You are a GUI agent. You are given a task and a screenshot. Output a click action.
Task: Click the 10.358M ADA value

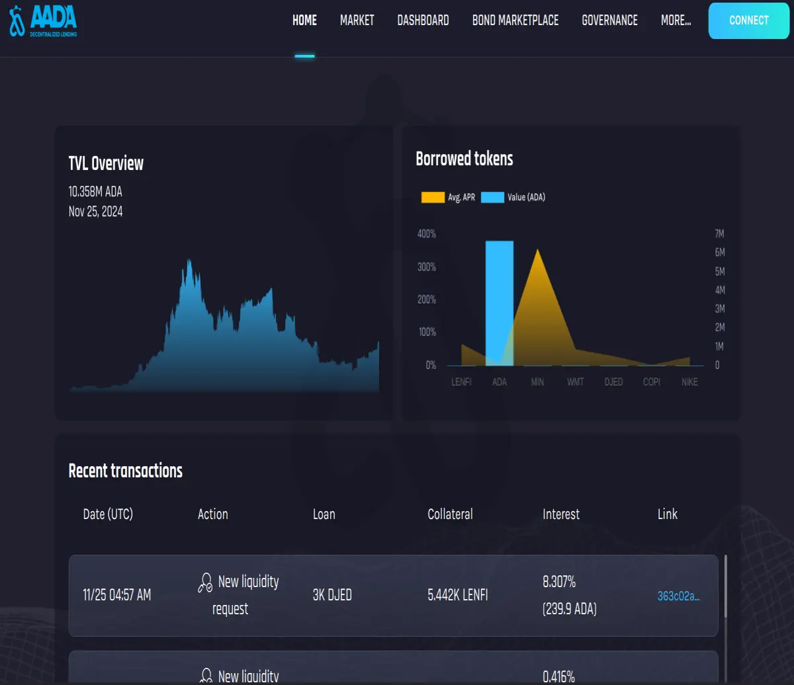[95, 192]
